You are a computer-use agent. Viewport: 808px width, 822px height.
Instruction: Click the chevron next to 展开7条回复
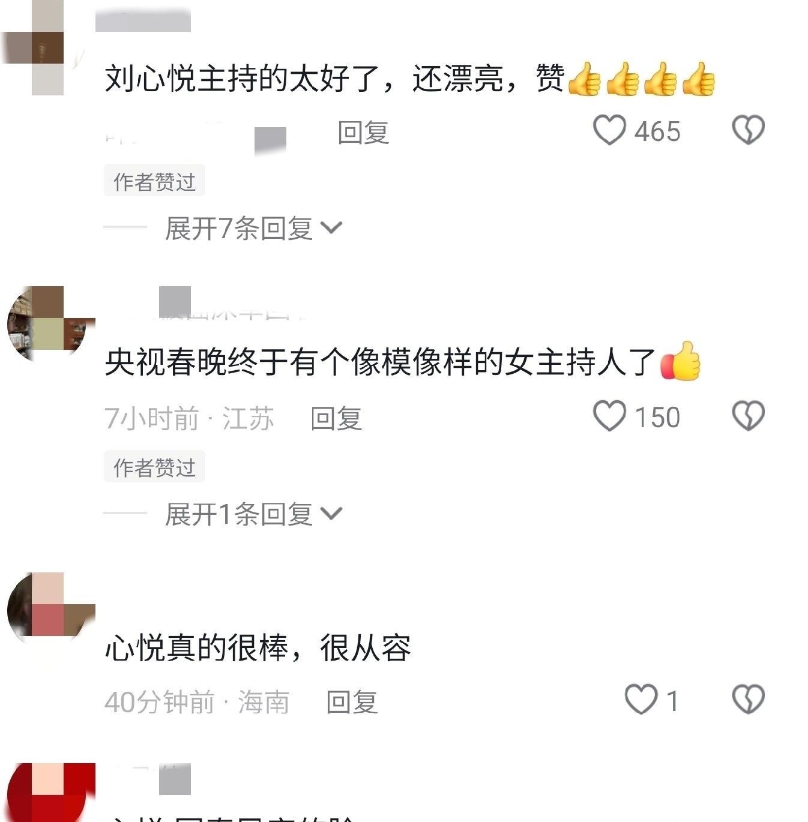331,228
